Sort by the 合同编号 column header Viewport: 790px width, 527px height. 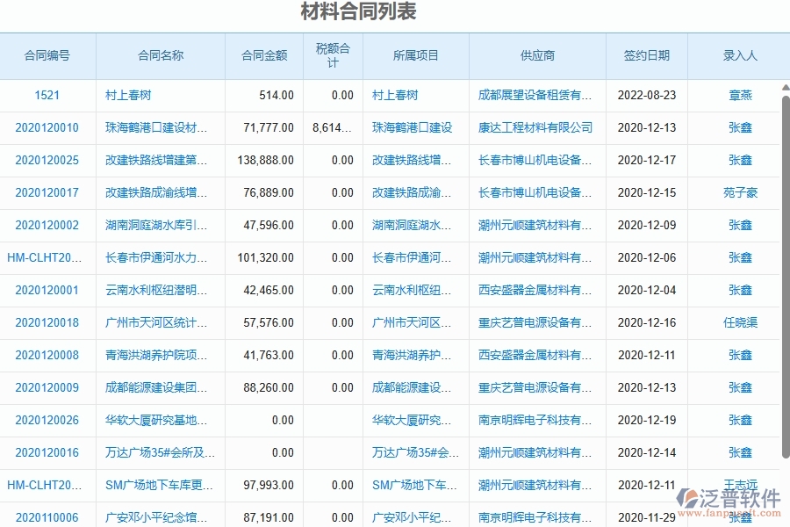pyautogui.click(x=47, y=55)
